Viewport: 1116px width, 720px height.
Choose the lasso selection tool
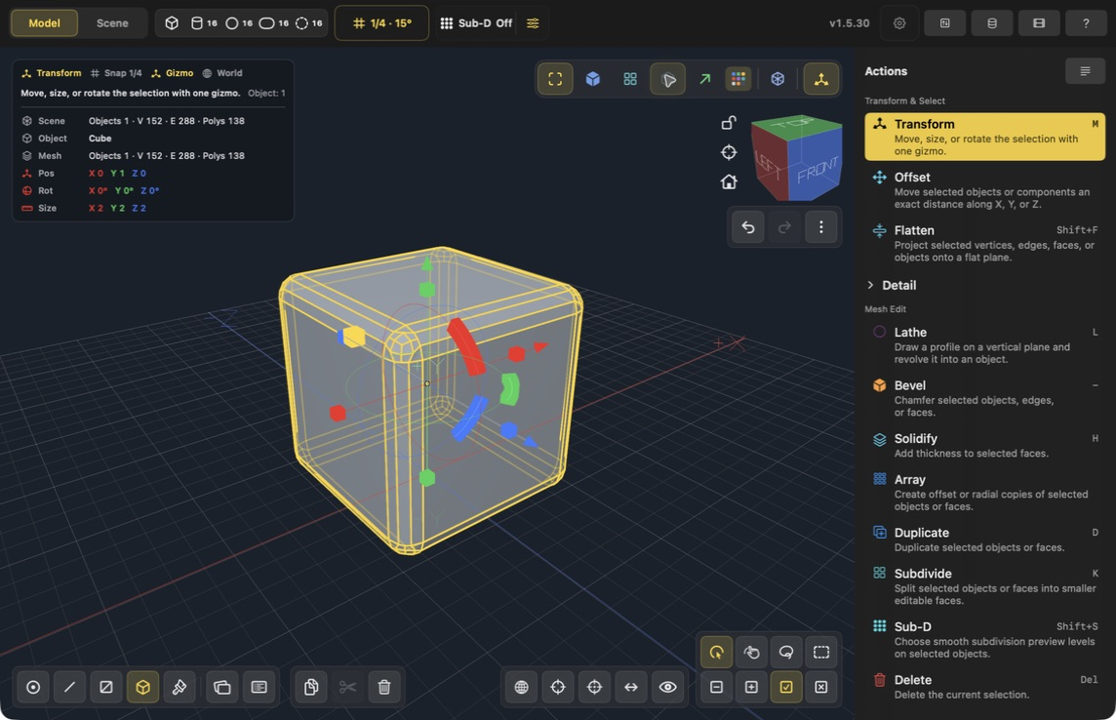coord(786,653)
